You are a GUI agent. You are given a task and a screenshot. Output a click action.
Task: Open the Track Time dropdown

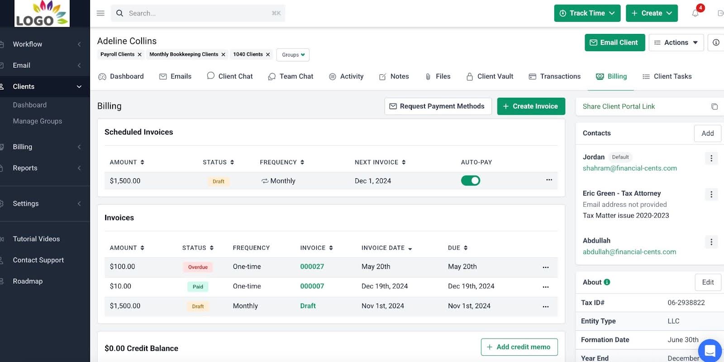click(587, 13)
